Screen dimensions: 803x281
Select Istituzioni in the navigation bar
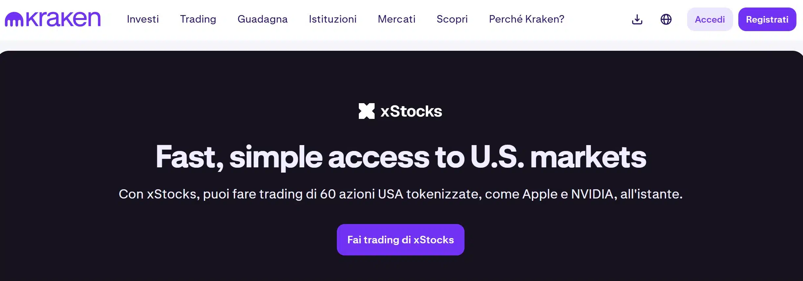(x=333, y=19)
